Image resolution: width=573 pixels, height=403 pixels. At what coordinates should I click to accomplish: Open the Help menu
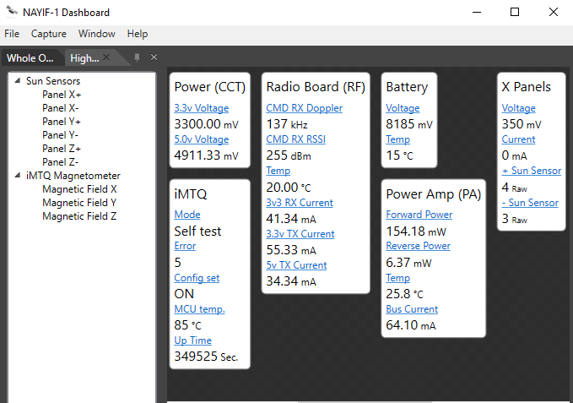[x=138, y=34]
